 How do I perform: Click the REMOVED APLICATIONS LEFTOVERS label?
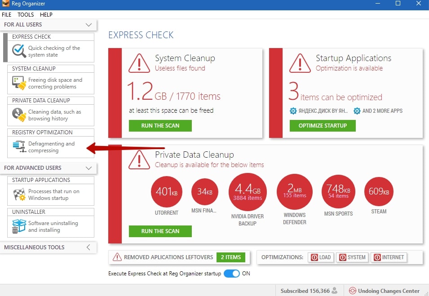168,257
